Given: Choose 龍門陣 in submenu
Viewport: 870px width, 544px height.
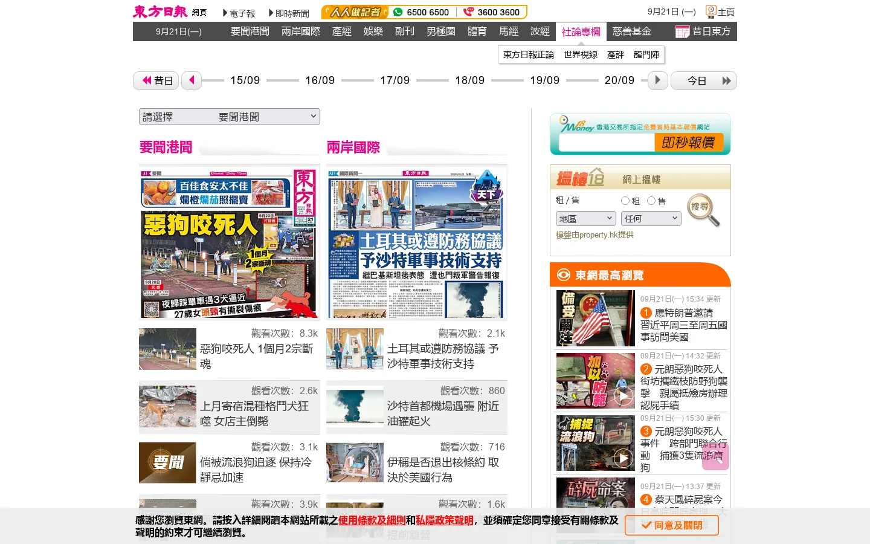Looking at the screenshot, I should (646, 54).
